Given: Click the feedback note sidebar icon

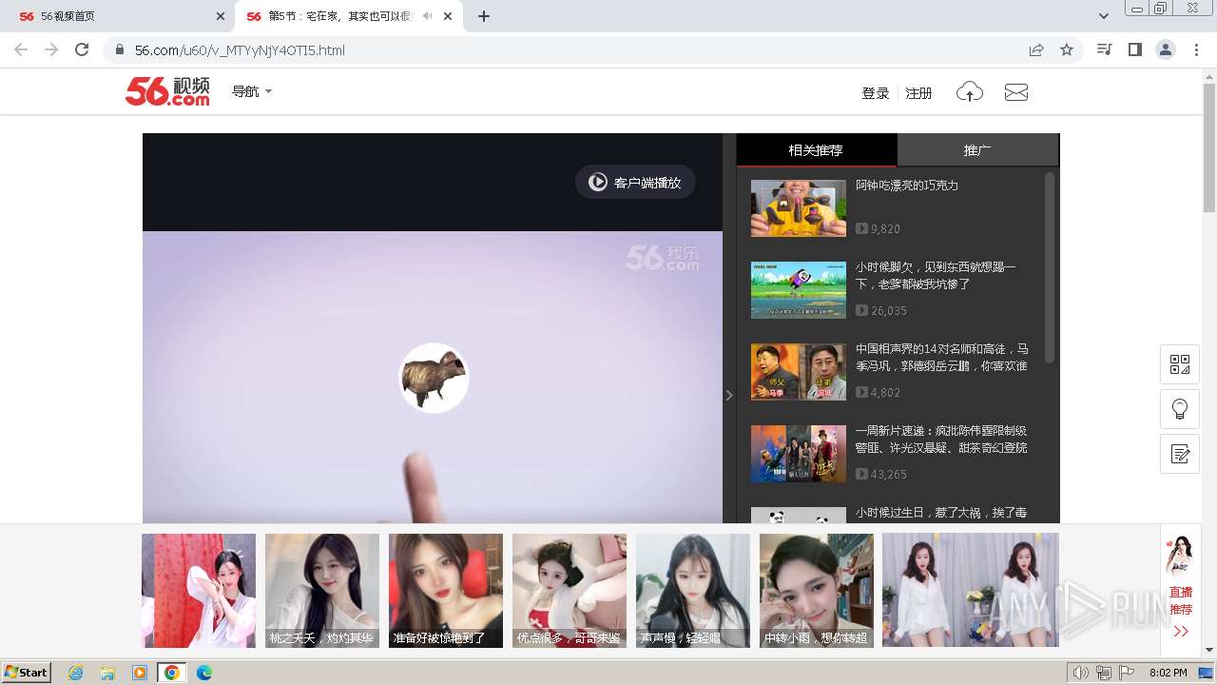Looking at the screenshot, I should pos(1180,454).
